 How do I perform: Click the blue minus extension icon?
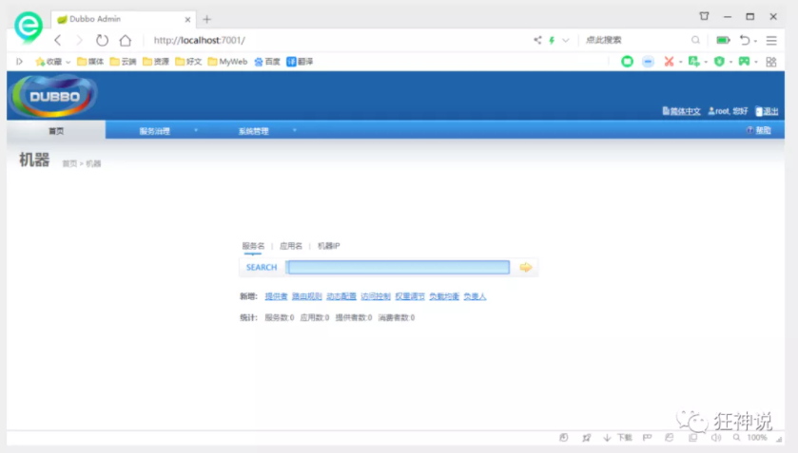648,62
